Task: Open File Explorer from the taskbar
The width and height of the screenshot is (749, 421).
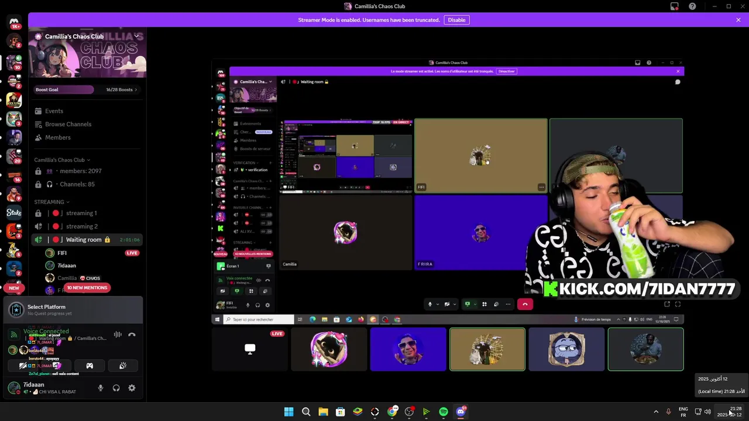Action: pyautogui.click(x=323, y=412)
